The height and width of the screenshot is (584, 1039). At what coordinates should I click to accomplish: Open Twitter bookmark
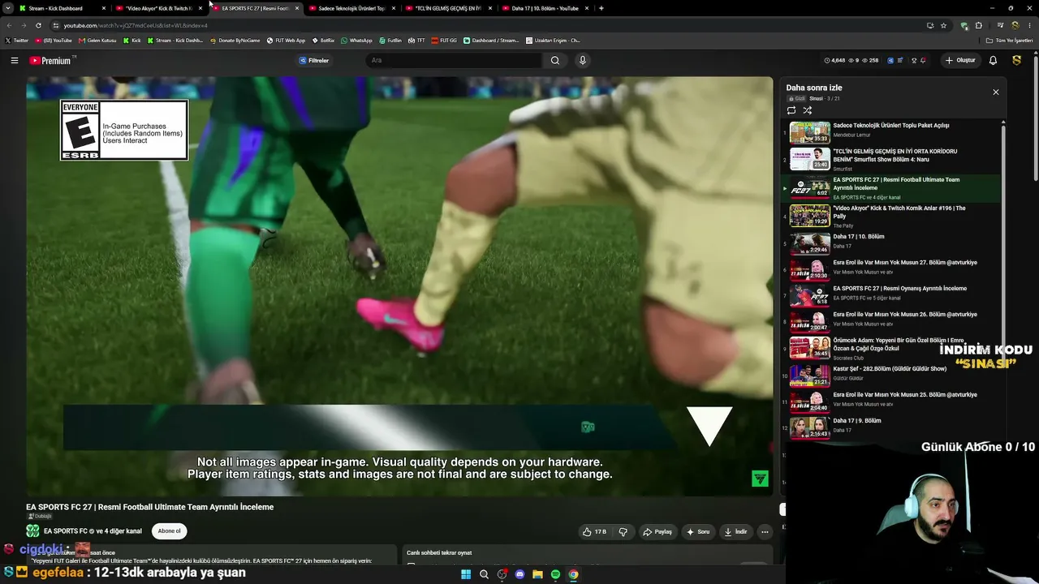tap(17, 40)
